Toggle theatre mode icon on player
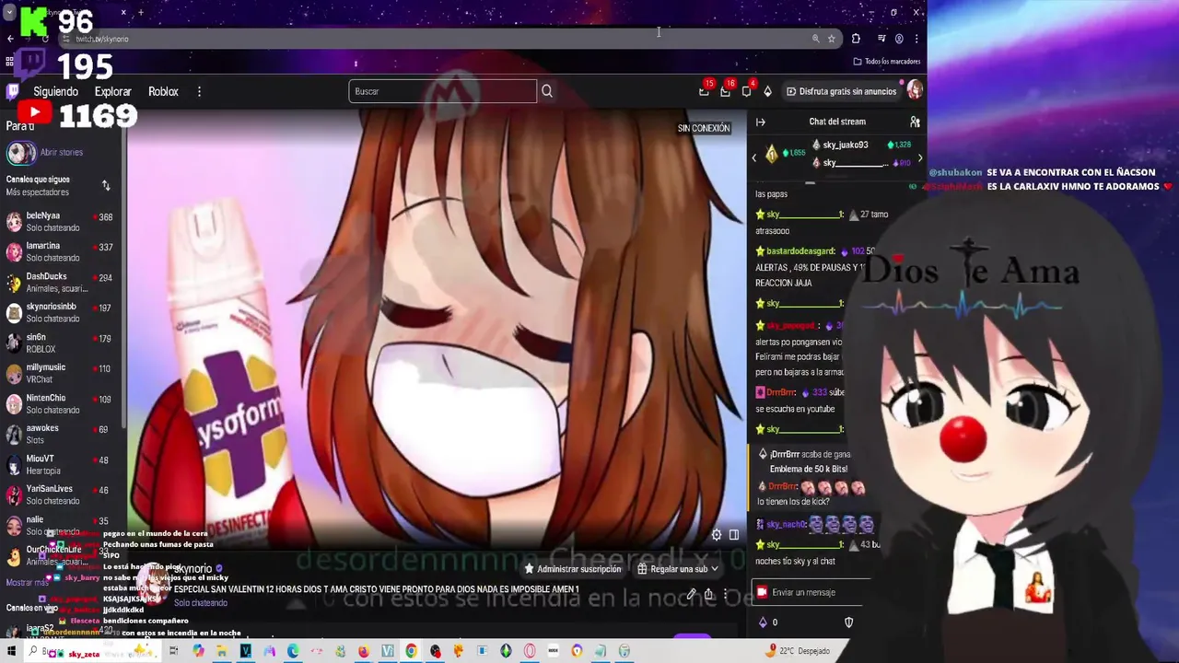 pyautogui.click(x=734, y=534)
